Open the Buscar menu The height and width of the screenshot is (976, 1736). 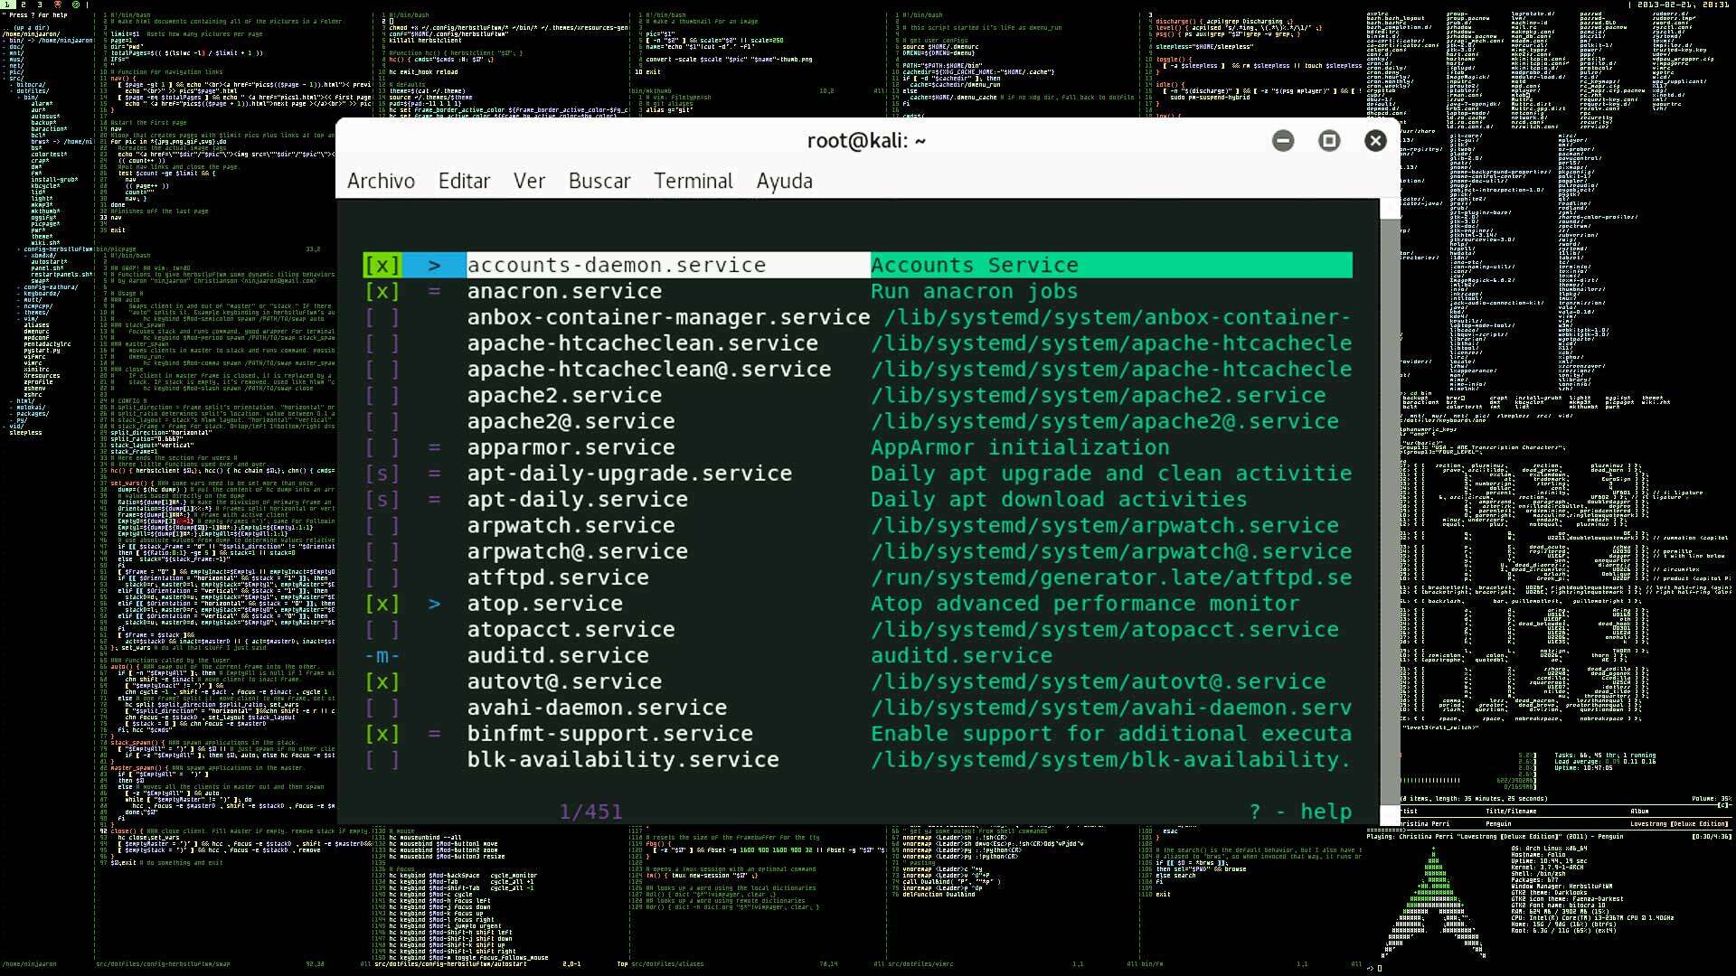coord(599,181)
